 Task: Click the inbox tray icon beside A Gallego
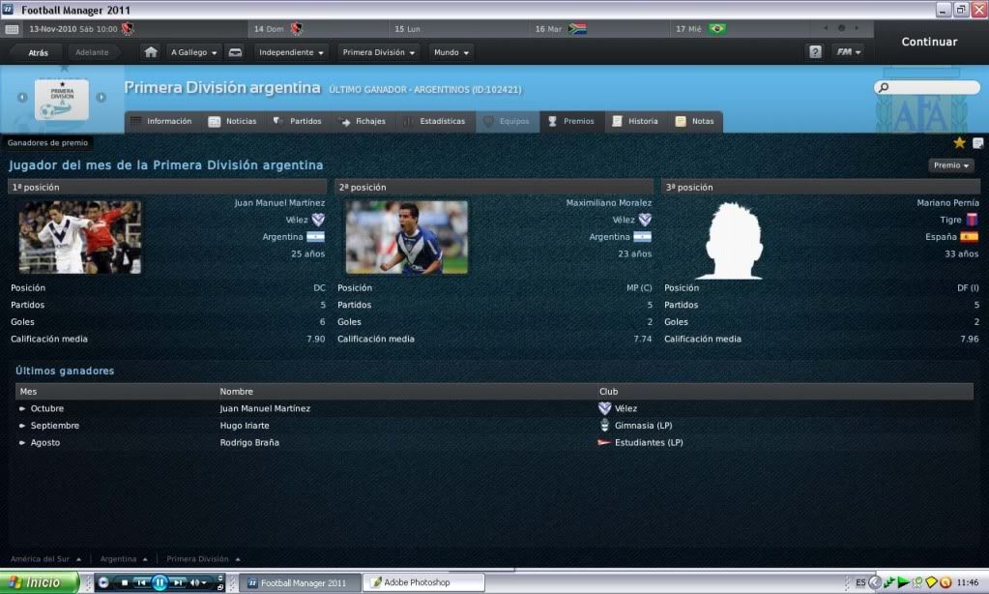click(x=235, y=52)
